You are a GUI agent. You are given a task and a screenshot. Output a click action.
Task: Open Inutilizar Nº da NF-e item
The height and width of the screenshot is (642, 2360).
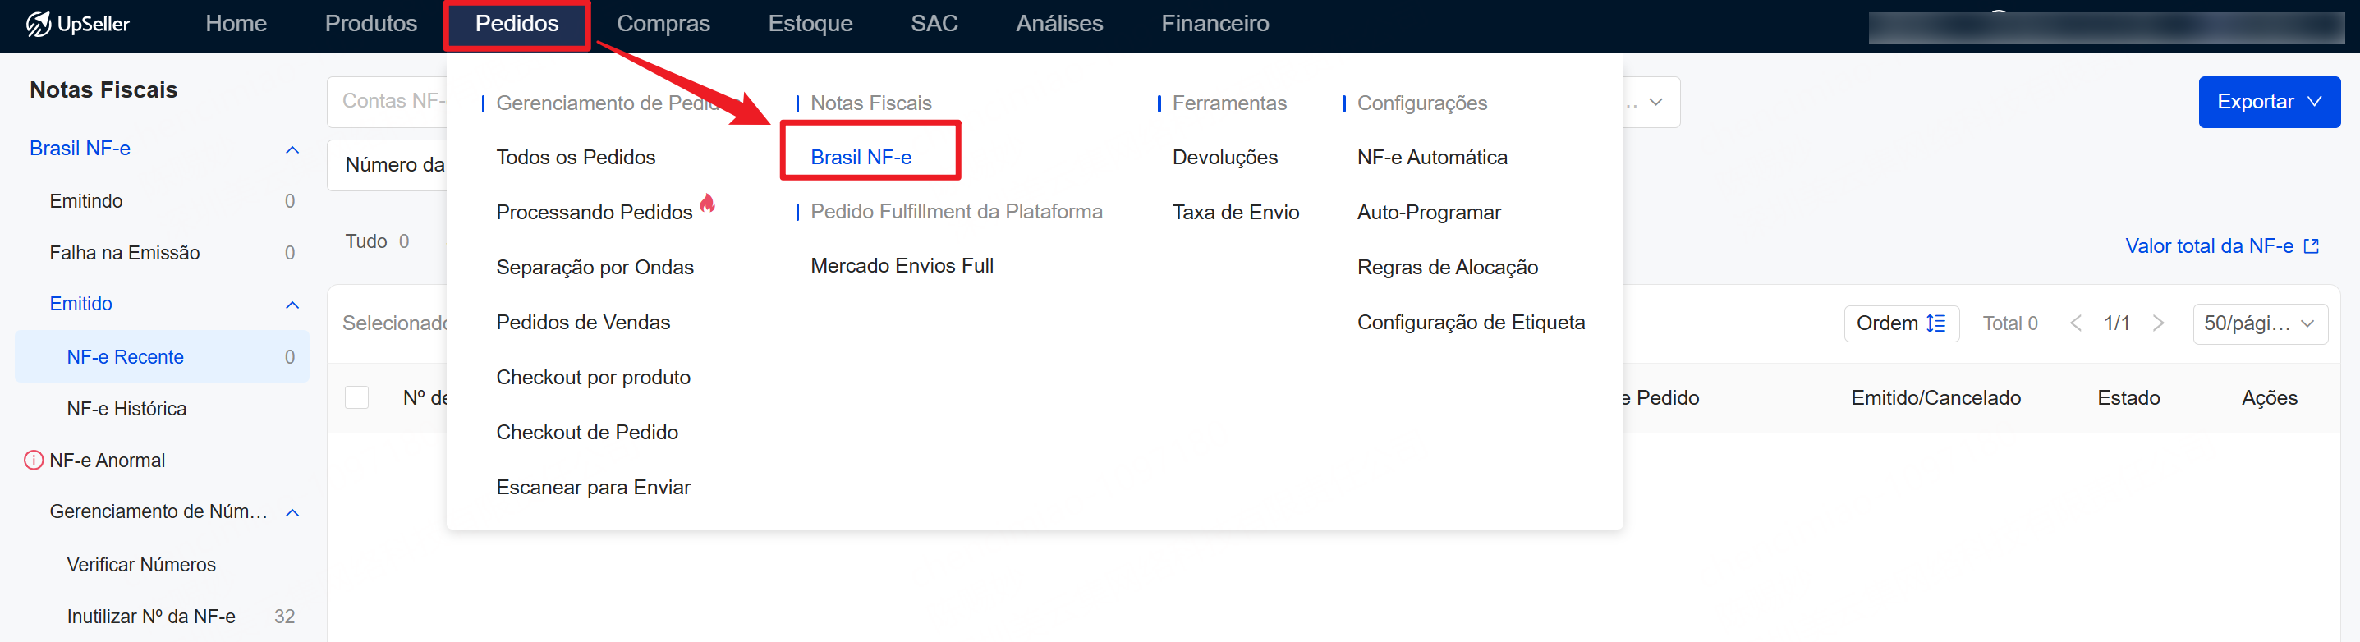coord(151,617)
